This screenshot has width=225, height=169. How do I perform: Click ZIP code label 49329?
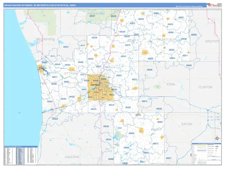(113, 16)
